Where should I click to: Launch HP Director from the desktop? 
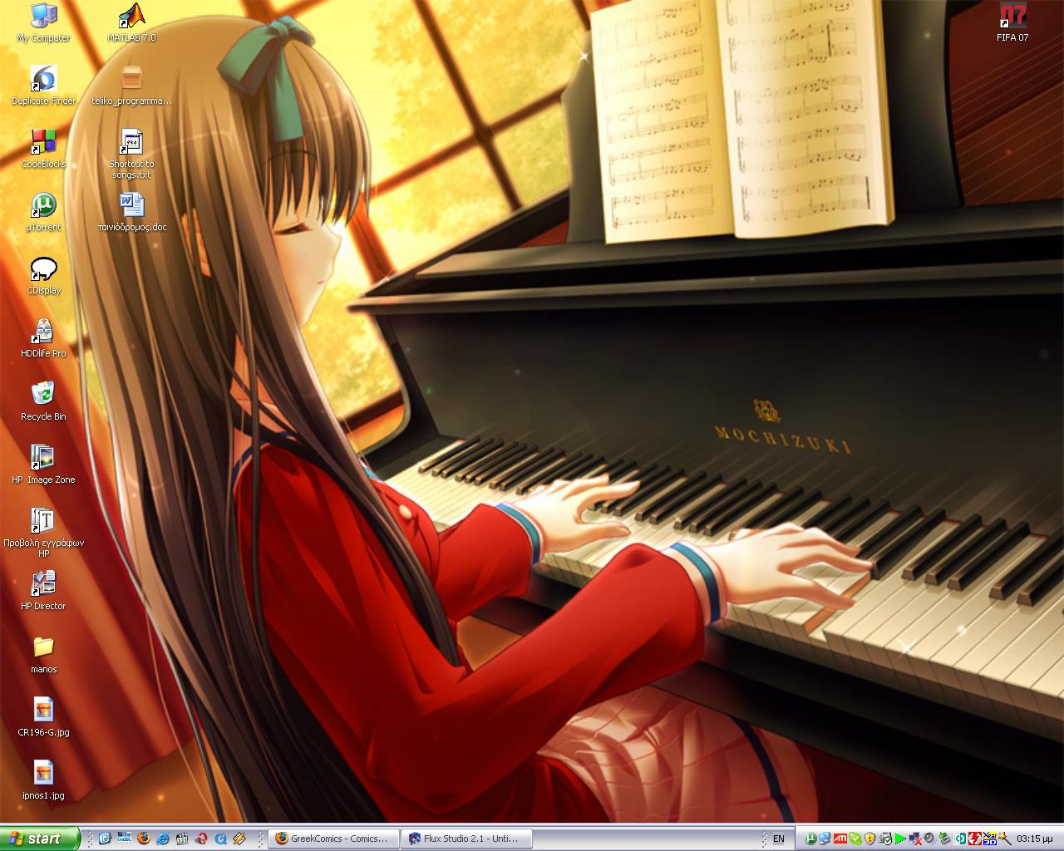click(x=43, y=591)
